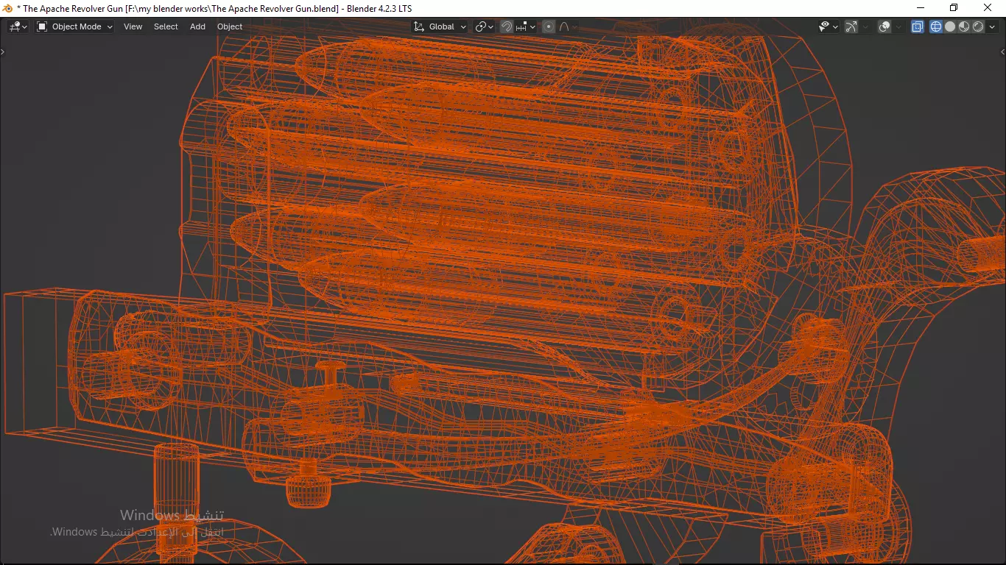The width and height of the screenshot is (1006, 565).
Task: Expand the overlays options dropdown arrow
Action: click(898, 26)
